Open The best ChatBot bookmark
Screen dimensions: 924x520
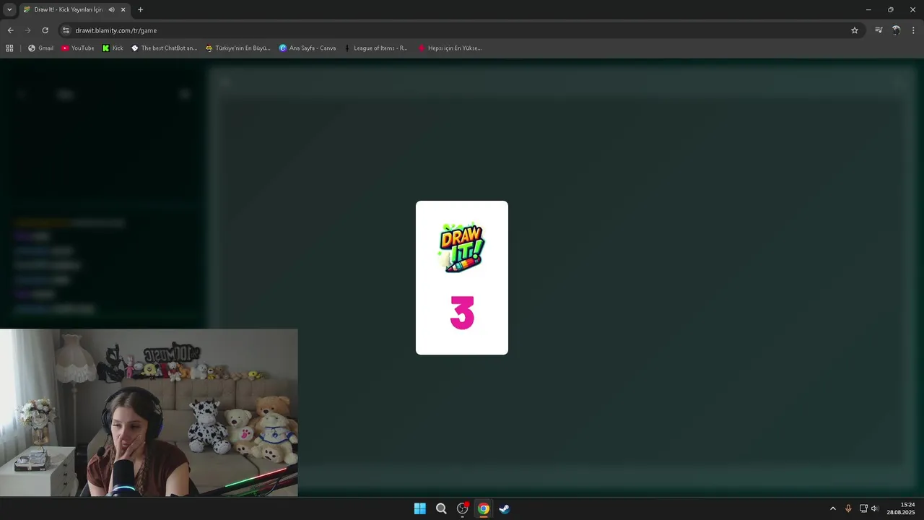pyautogui.click(x=164, y=48)
